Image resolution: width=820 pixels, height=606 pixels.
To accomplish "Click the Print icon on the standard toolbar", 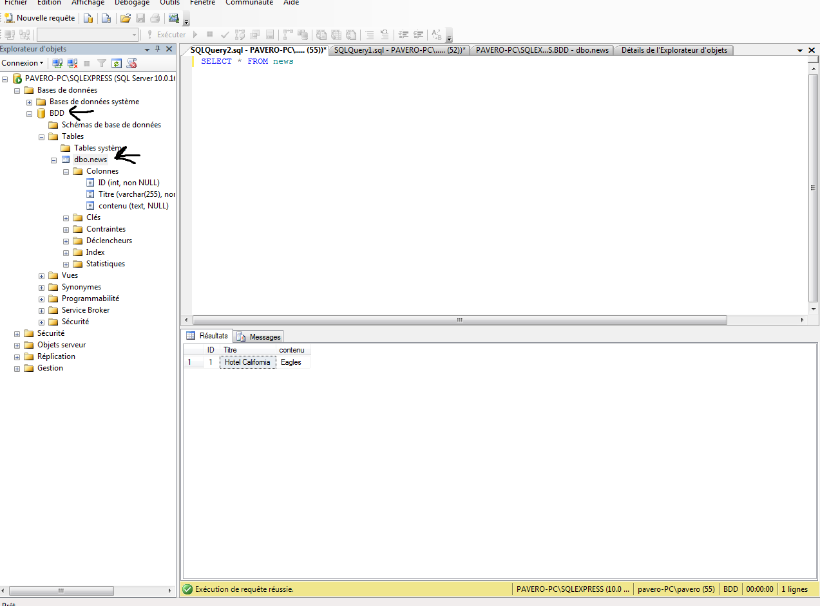I will tap(154, 17).
